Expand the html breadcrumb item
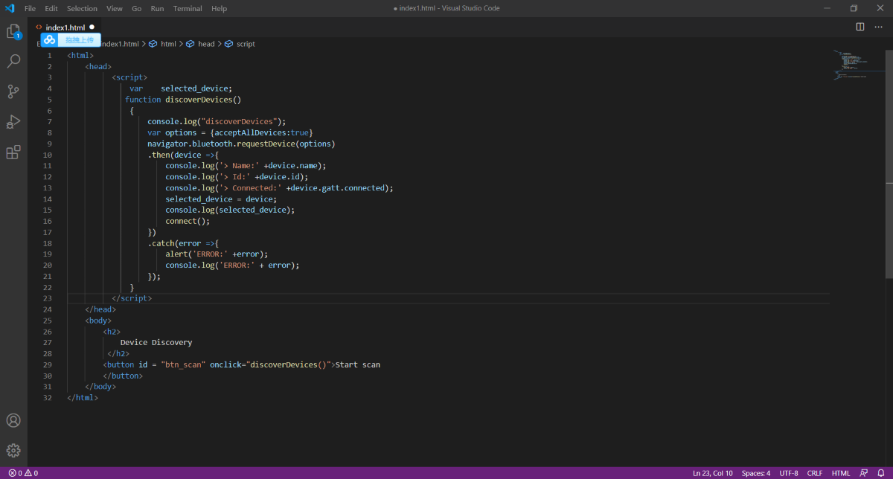This screenshot has width=893, height=479. point(169,44)
